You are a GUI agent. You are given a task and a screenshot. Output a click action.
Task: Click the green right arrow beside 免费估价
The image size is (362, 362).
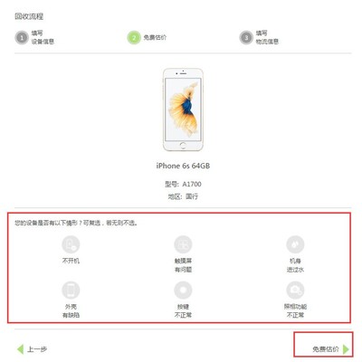pyautogui.click(x=346, y=349)
